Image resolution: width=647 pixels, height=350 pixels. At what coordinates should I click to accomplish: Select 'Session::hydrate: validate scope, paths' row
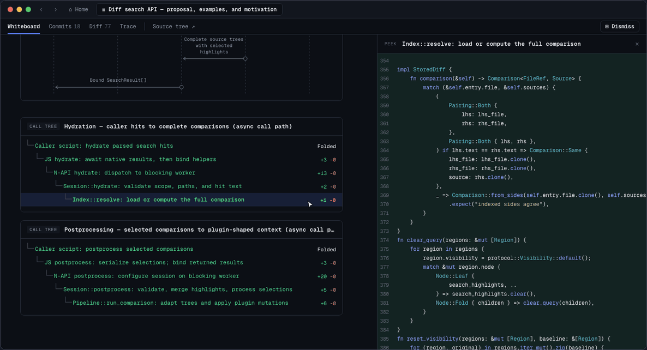(x=182, y=186)
